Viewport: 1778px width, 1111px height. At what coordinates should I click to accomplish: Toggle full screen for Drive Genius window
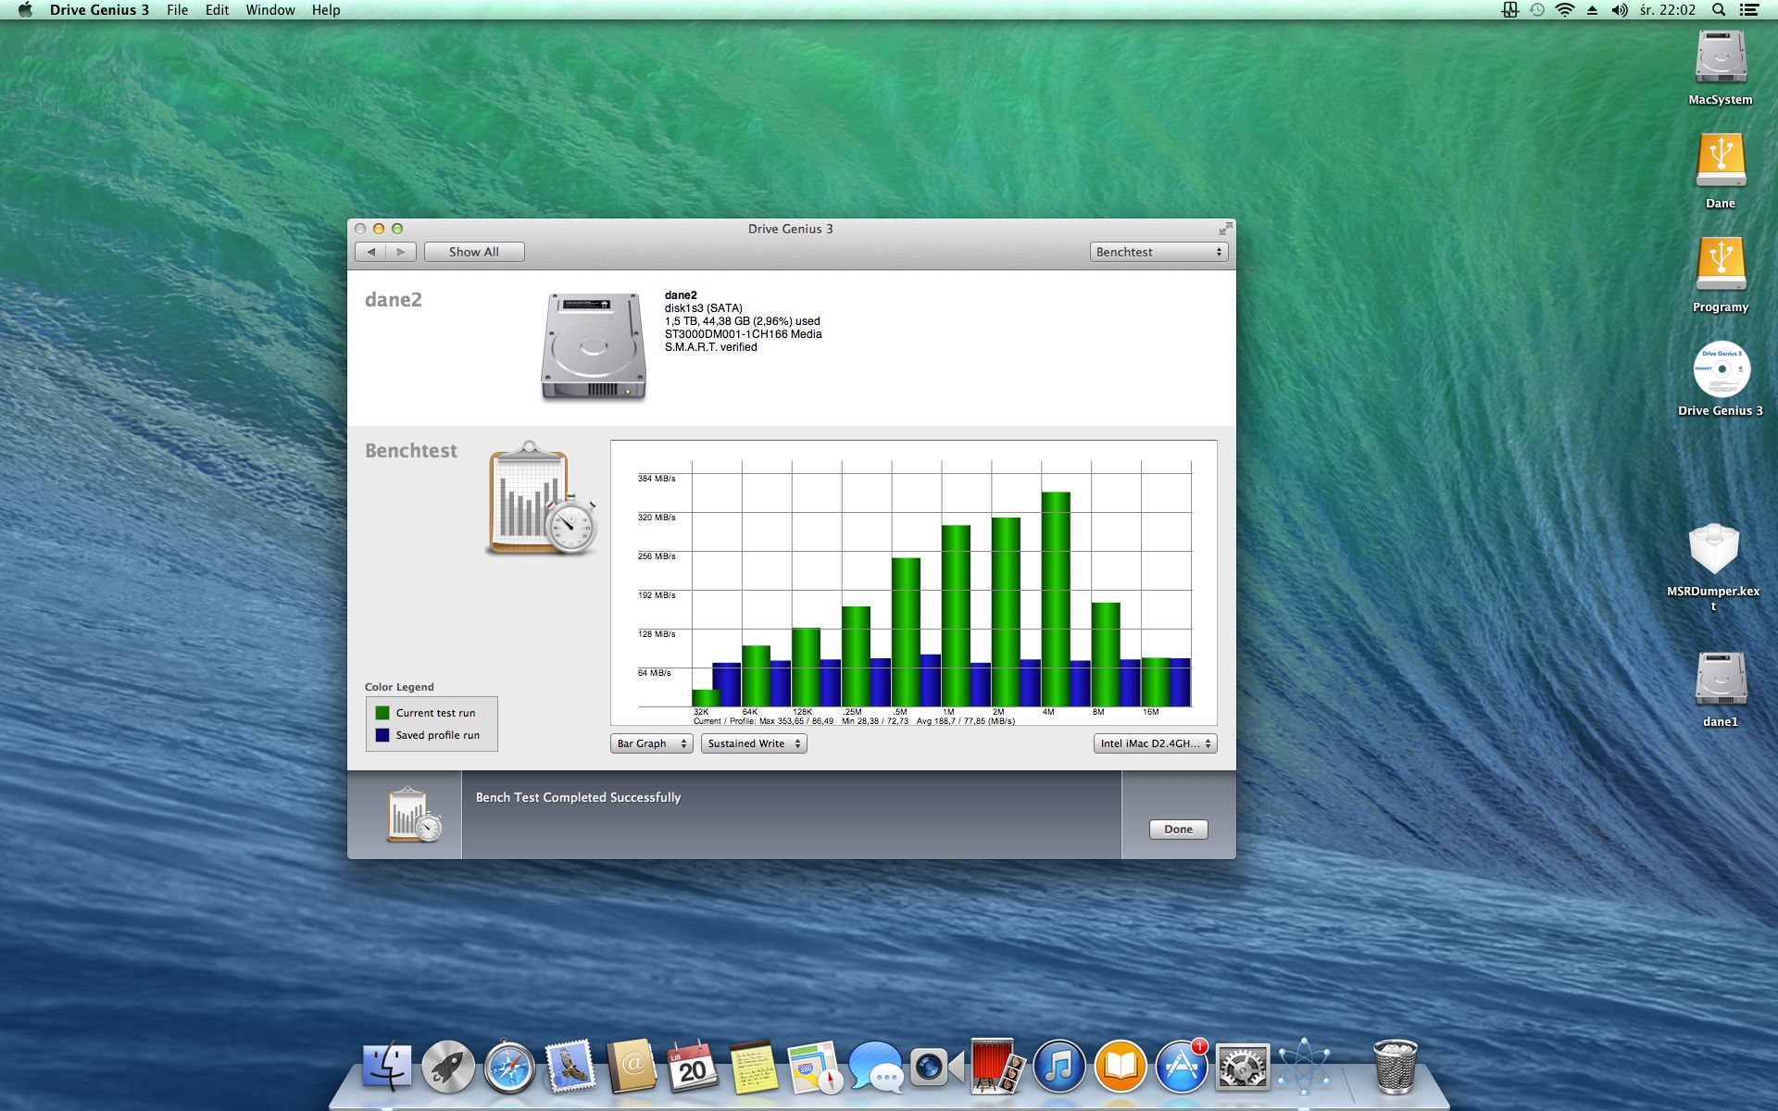point(1225,229)
